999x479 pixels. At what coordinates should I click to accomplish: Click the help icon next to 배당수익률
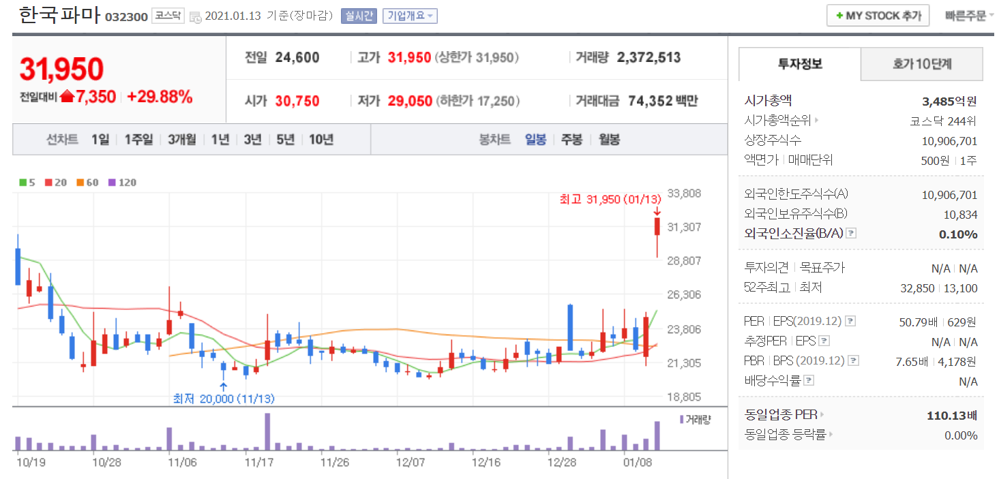coord(809,381)
